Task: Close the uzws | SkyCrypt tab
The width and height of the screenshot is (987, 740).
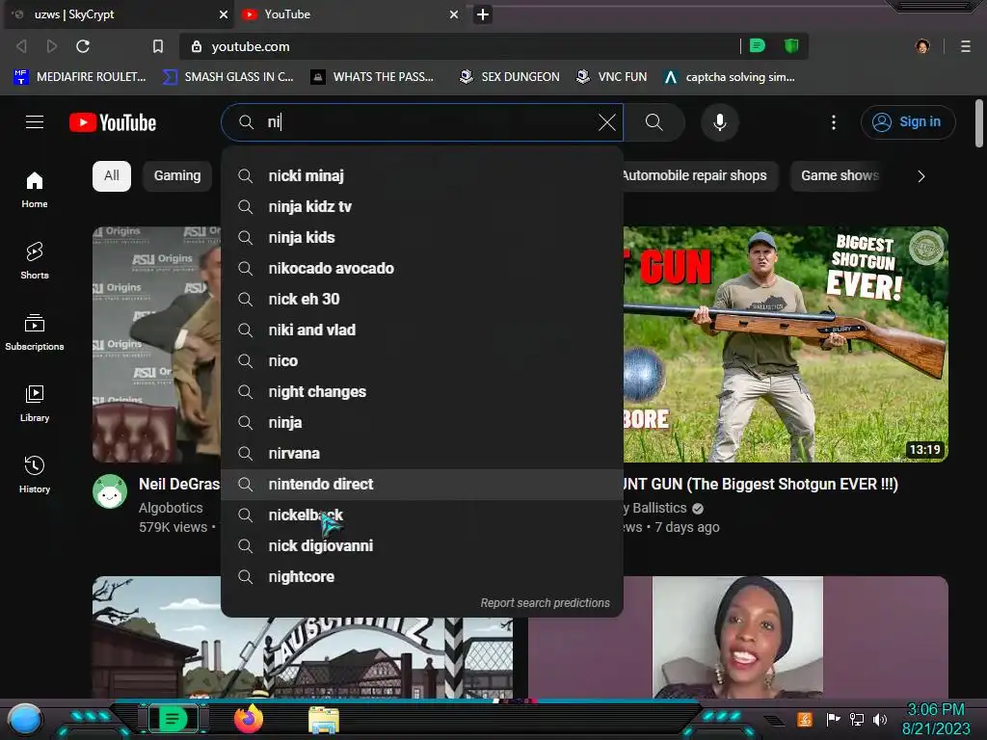Action: (x=224, y=14)
